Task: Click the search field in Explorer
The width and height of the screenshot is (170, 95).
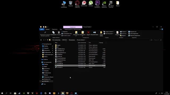Action: click(158, 40)
